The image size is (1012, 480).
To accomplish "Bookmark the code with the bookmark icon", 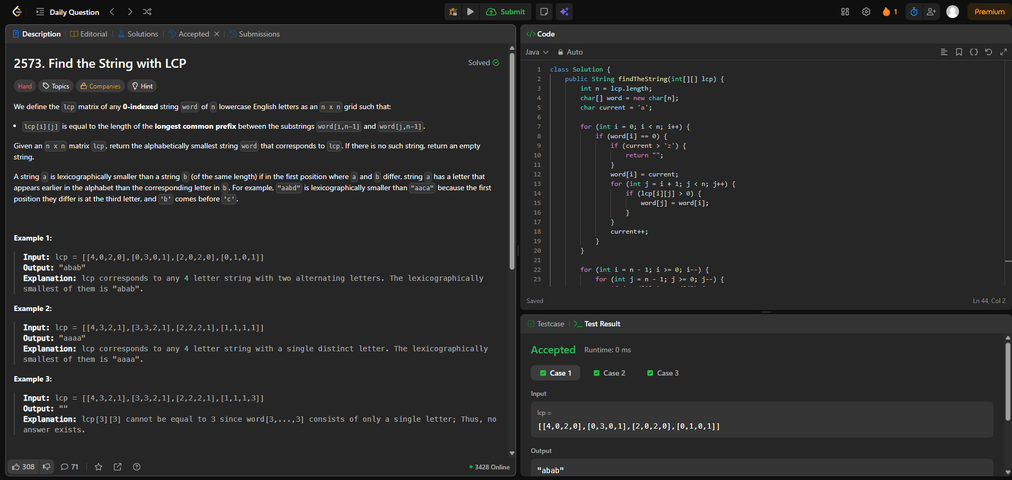I will pyautogui.click(x=958, y=52).
